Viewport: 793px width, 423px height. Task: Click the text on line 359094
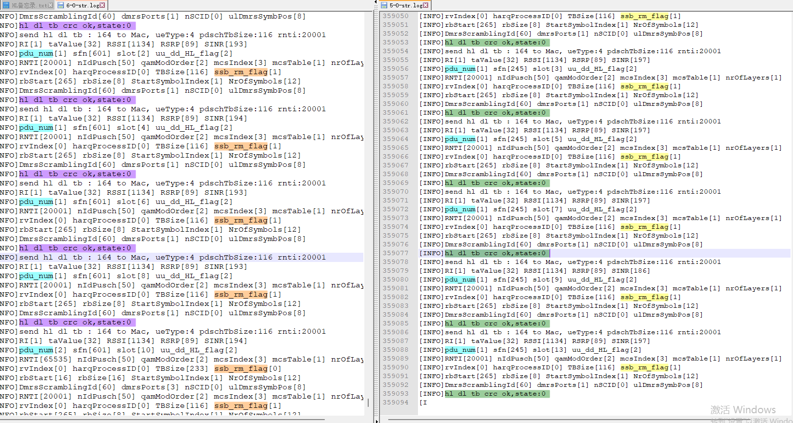click(x=423, y=403)
